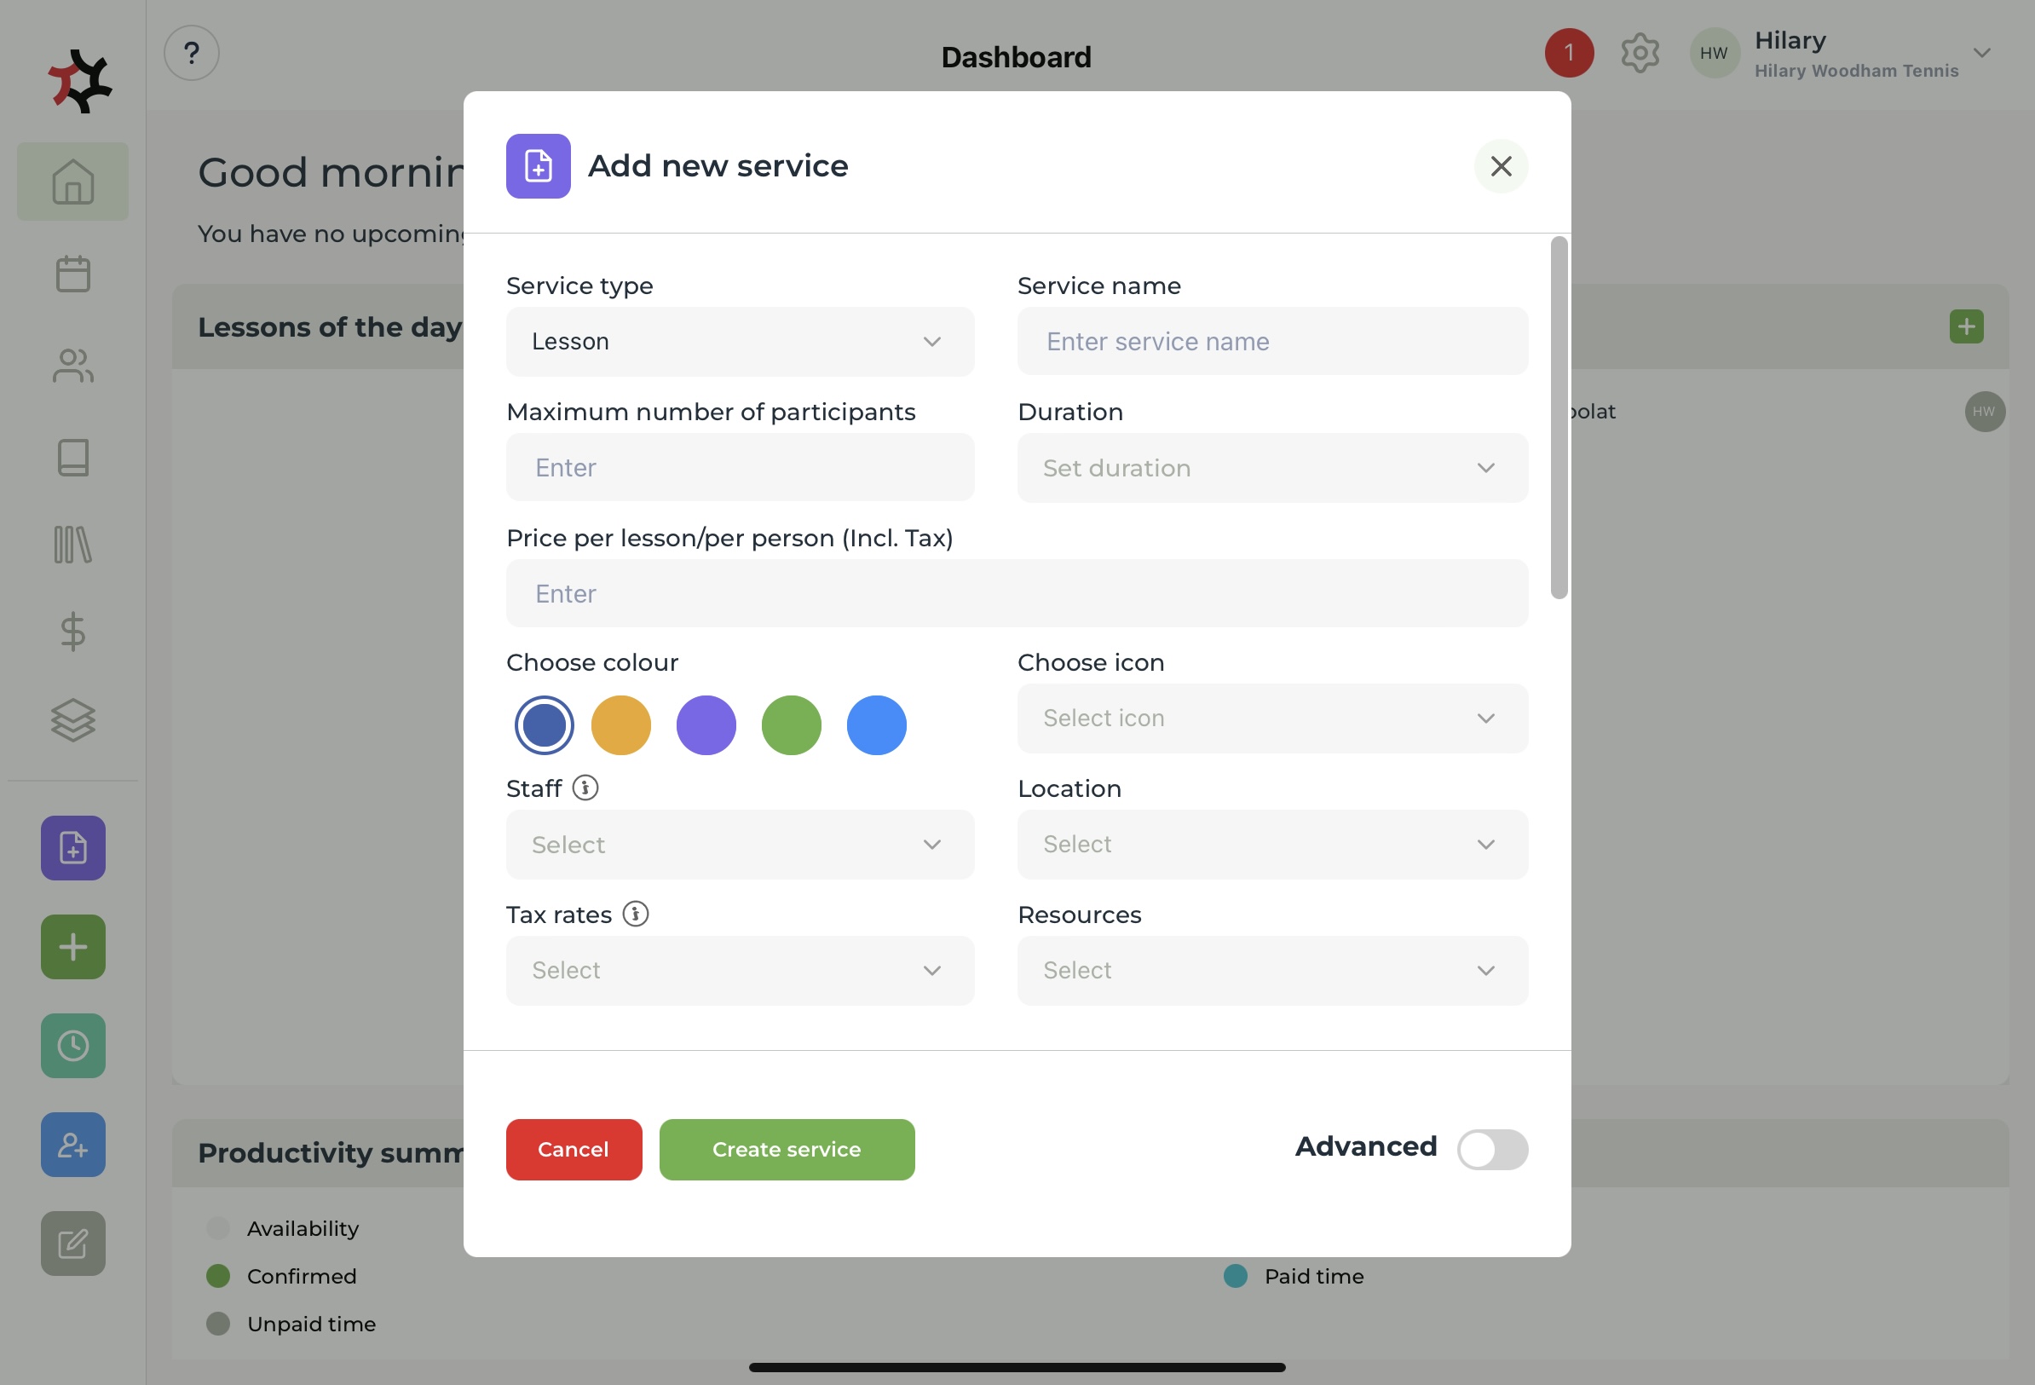The height and width of the screenshot is (1385, 2035).
Task: Open the Service type Lesson dropdown
Action: click(739, 342)
